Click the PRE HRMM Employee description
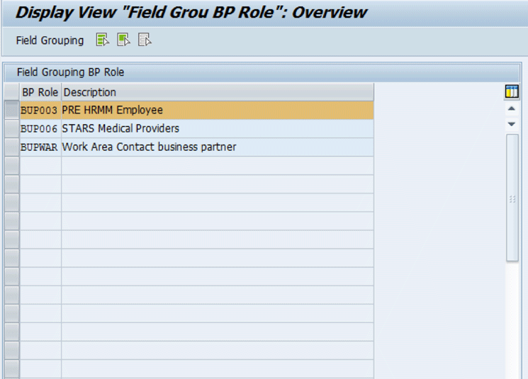The image size is (528, 379). coord(113,111)
